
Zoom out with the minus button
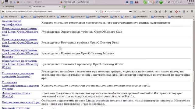point(135,12)
